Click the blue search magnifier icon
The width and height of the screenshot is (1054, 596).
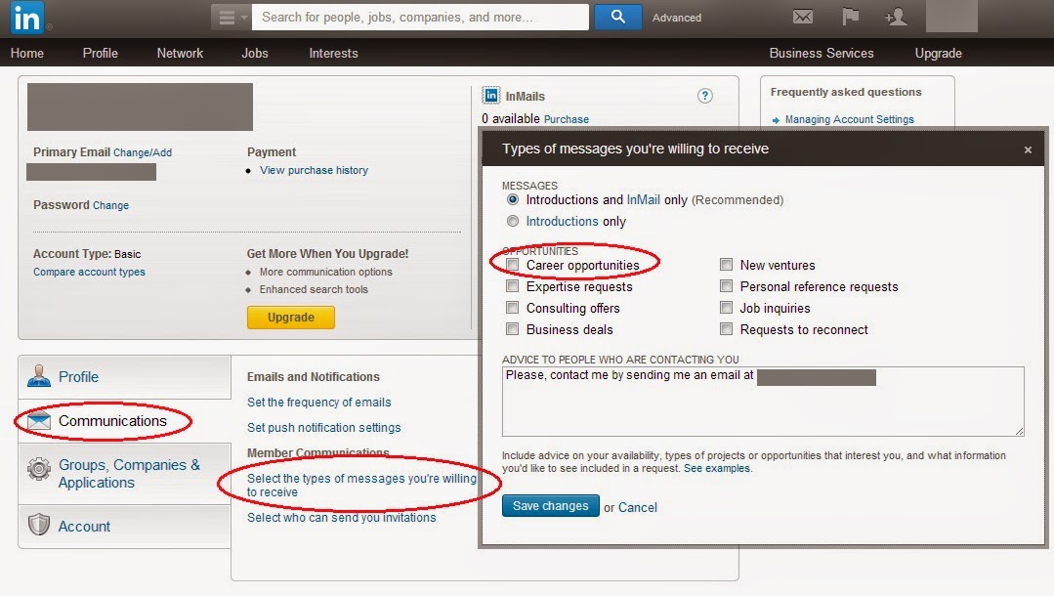617,17
